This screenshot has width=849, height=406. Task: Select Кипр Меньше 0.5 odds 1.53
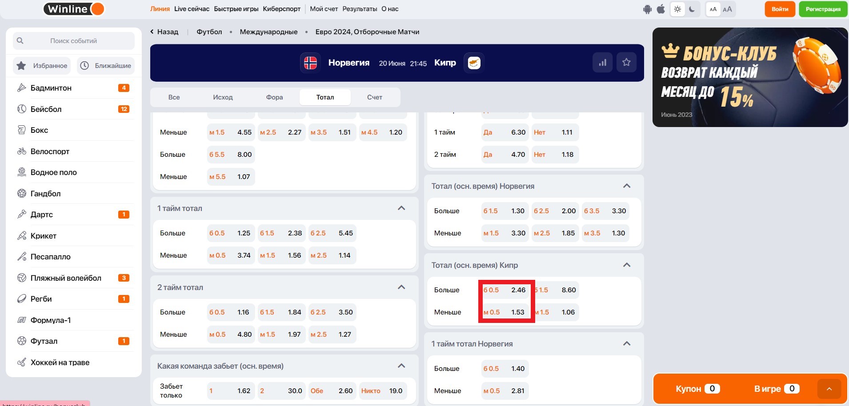click(x=505, y=312)
